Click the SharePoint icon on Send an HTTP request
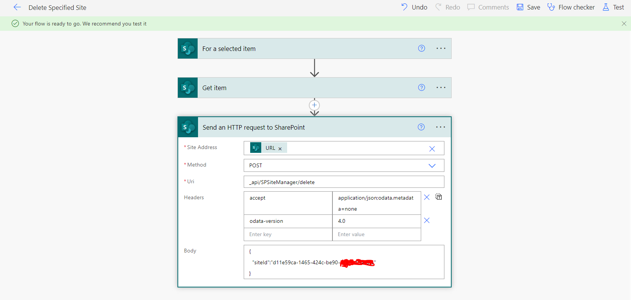The height and width of the screenshot is (300, 631). (188, 127)
